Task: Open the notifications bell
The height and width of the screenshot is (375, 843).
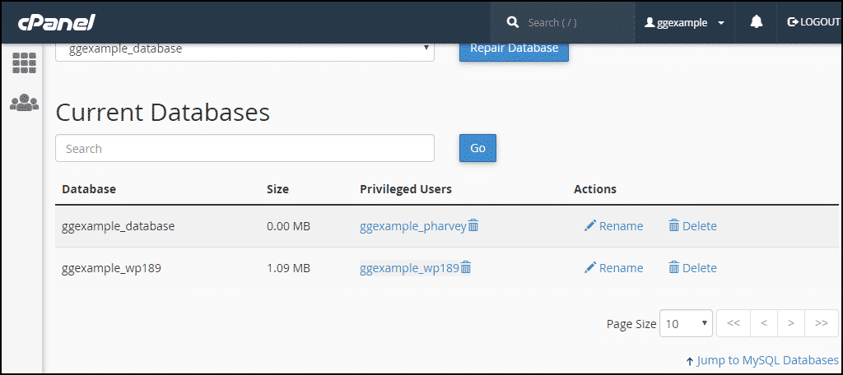Action: coord(757,22)
